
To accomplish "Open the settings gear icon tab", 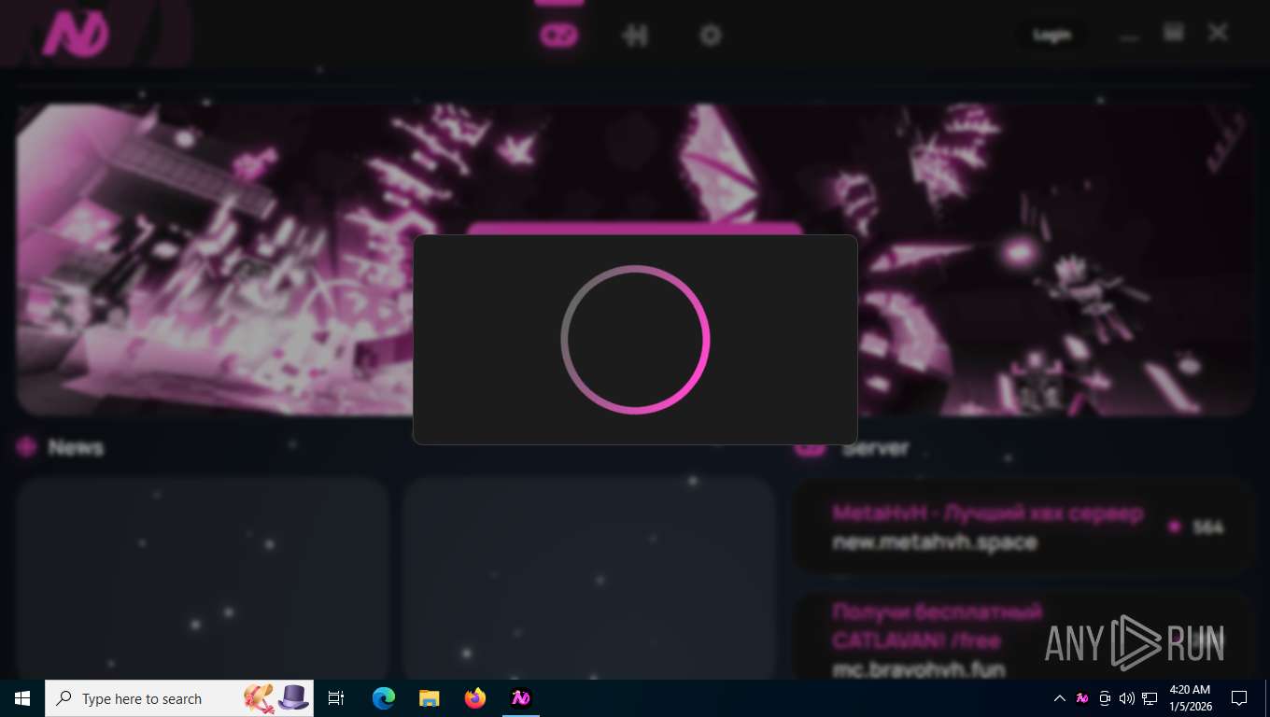I will (x=711, y=35).
